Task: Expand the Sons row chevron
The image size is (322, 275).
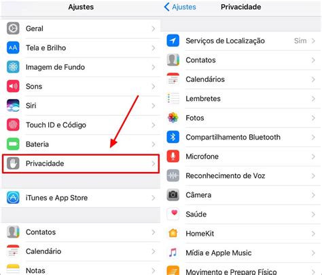Action: [154, 86]
